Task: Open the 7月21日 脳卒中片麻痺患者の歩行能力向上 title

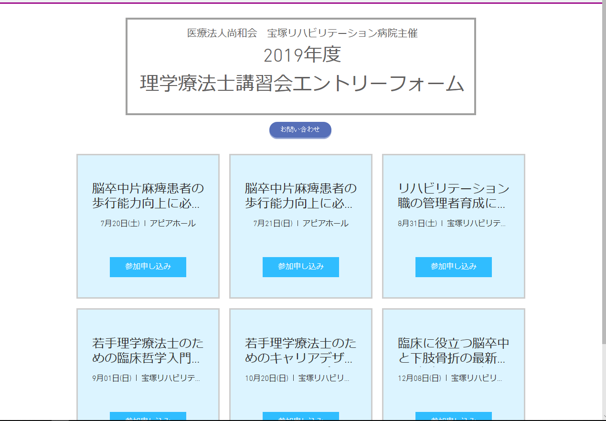Action: 301,196
